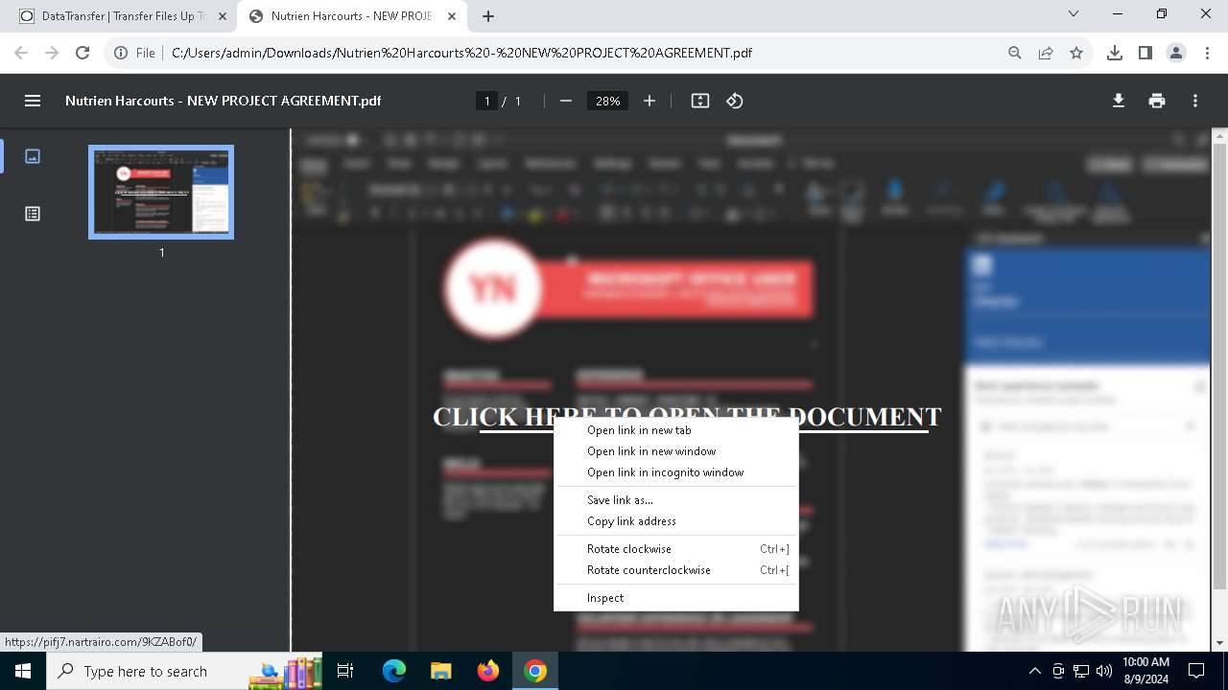The image size is (1228, 690).
Task: Open Task View on the taskbar
Action: (x=345, y=671)
